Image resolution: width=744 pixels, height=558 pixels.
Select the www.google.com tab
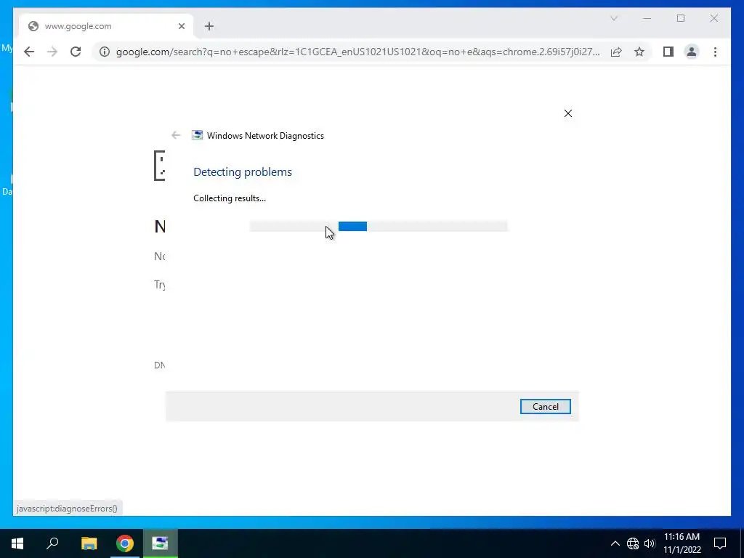click(106, 26)
